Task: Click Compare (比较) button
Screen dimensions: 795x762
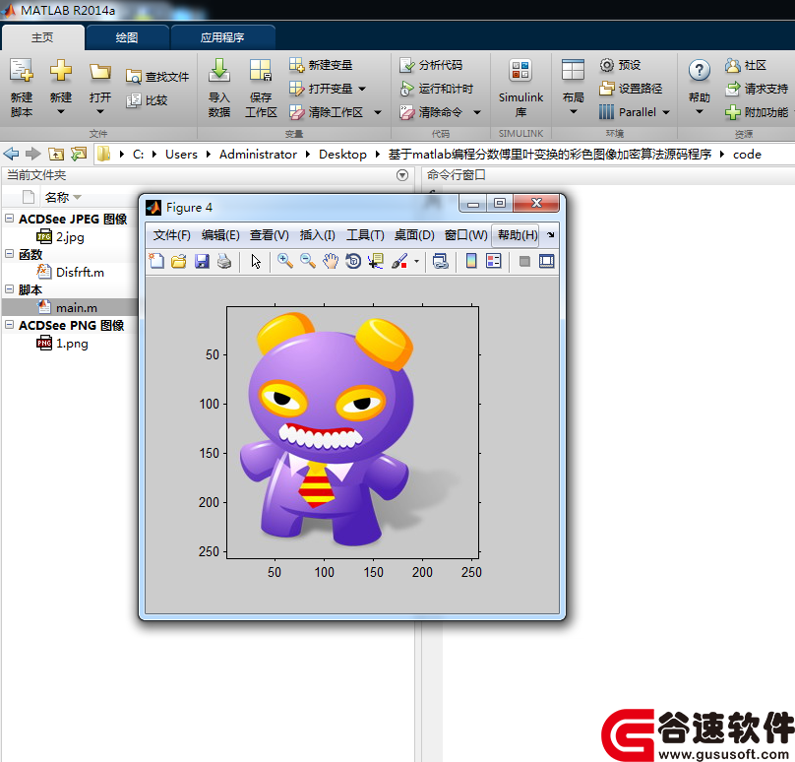Action: pos(147,100)
